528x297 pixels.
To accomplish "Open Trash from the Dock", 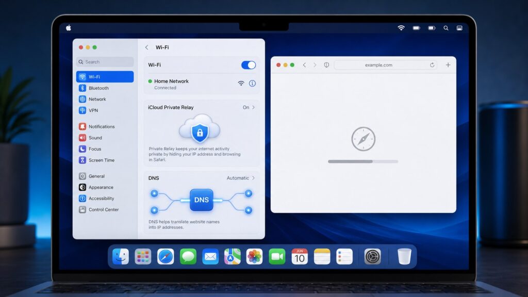I will [x=404, y=257].
